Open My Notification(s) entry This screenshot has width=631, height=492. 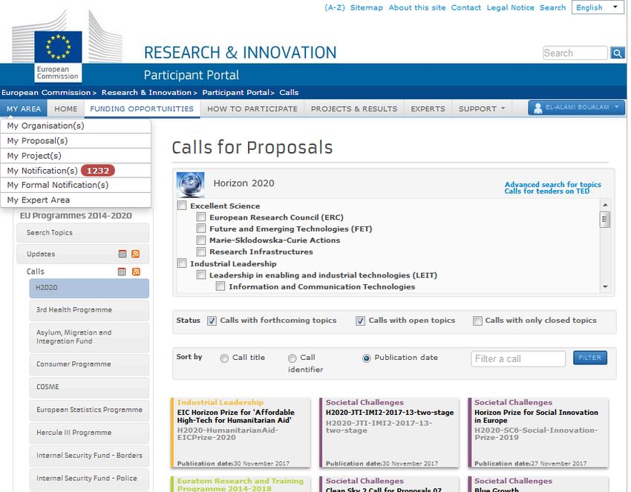click(76, 171)
